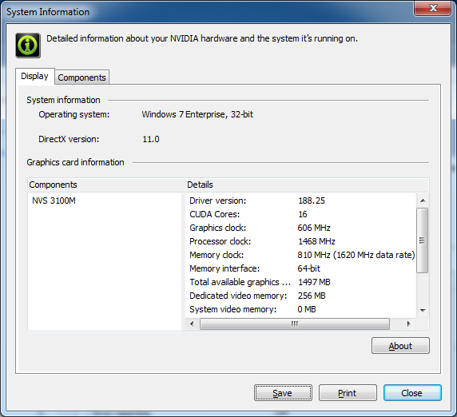The height and width of the screenshot is (417, 457).
Task: Switch to the Components tab
Action: click(82, 77)
